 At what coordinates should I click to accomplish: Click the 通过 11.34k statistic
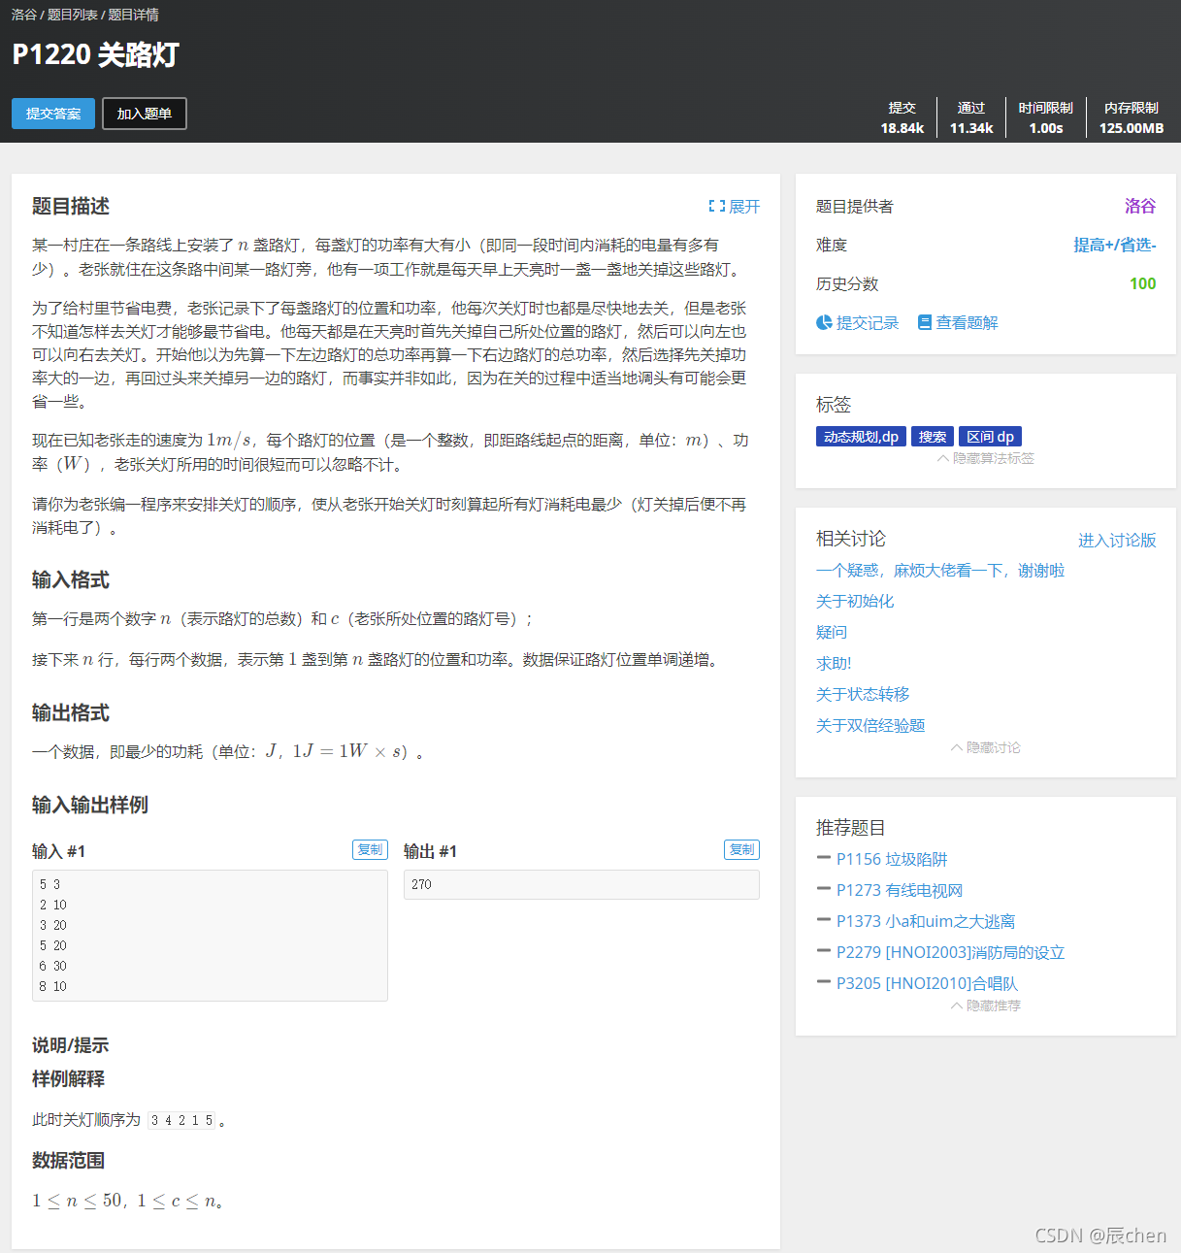tap(971, 117)
